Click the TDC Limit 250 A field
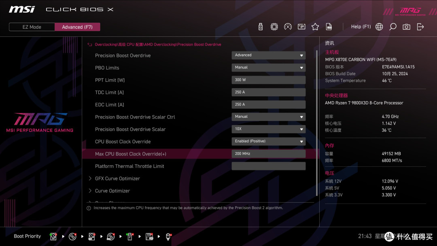Screen dimensions: 437x246 pyautogui.click(x=268, y=92)
